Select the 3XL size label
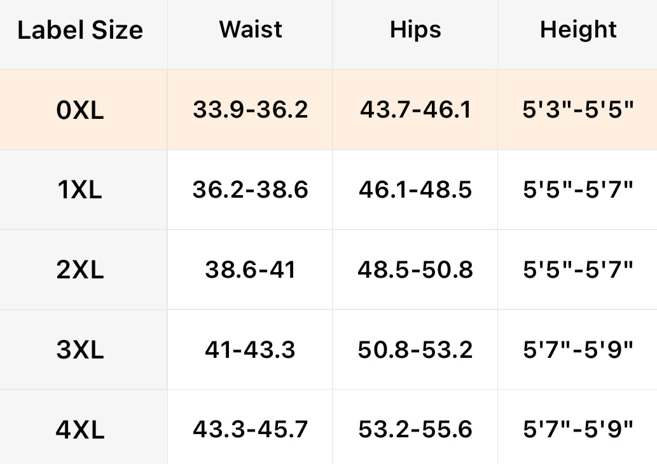 click(80, 350)
